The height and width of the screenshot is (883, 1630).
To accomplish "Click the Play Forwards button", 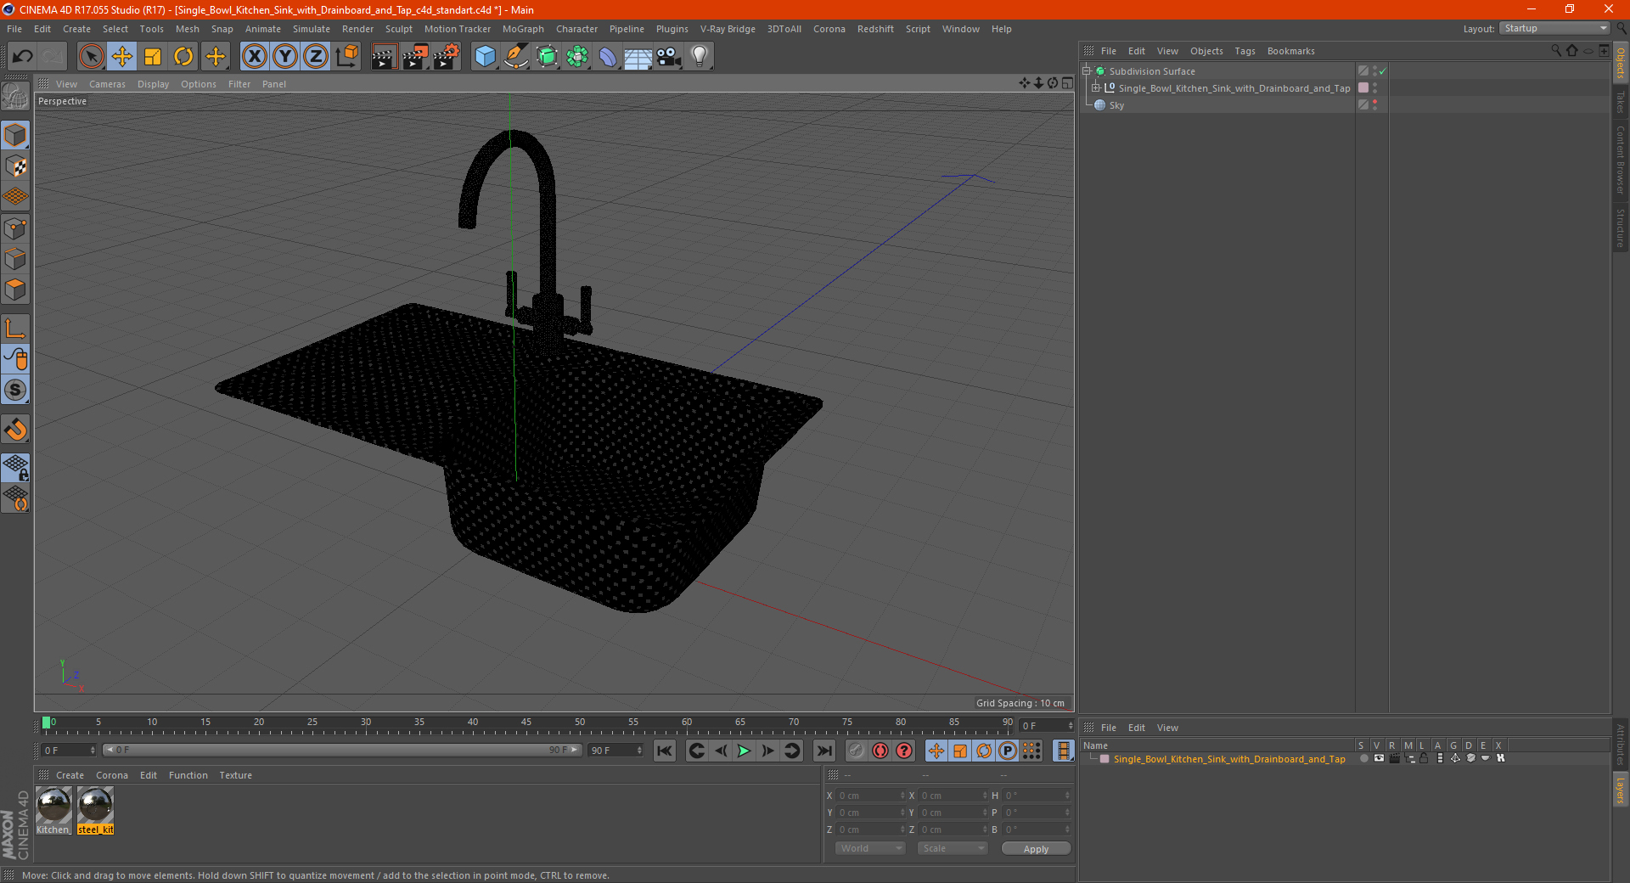I will click(744, 751).
